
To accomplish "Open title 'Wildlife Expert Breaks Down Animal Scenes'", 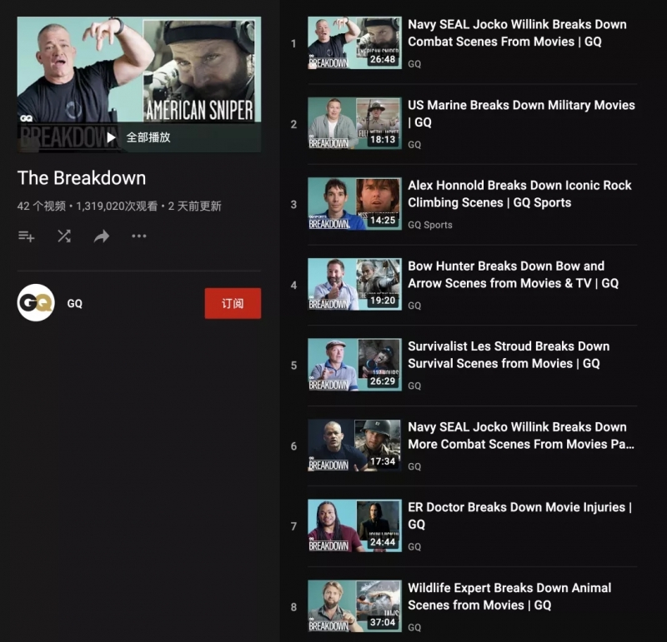I will click(509, 596).
